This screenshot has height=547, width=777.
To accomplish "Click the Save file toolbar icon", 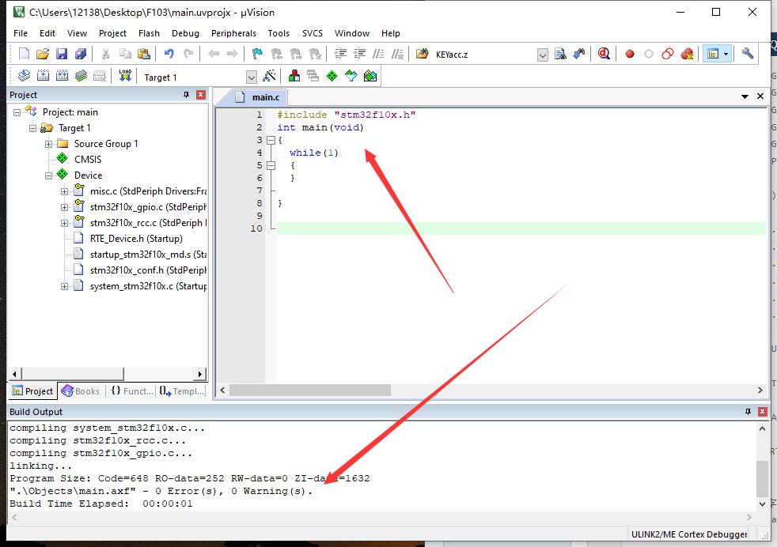I will click(62, 54).
